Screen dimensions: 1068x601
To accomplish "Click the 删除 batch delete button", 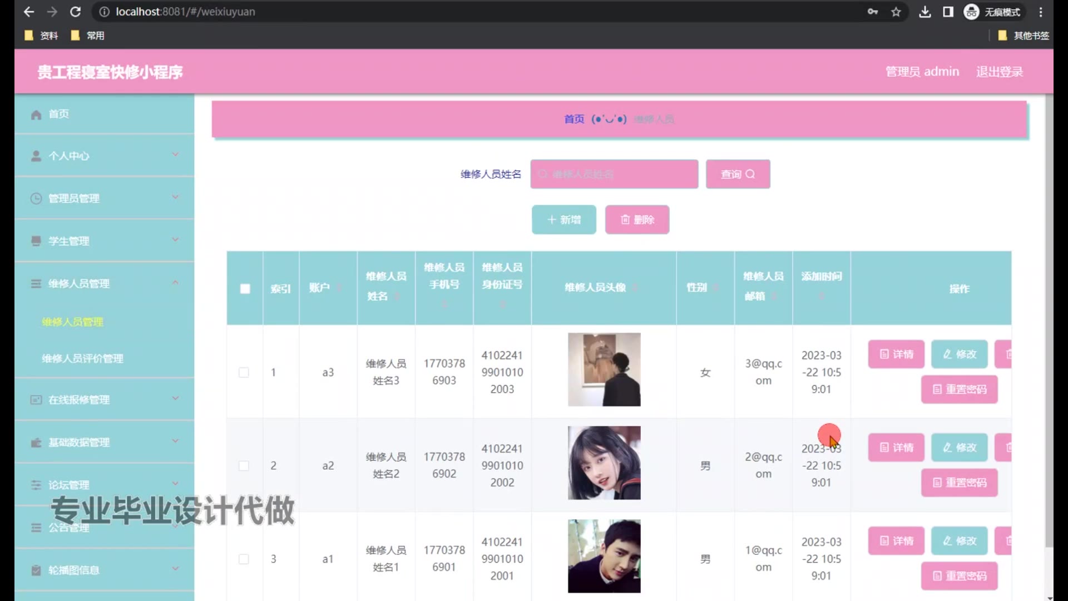I will pos(637,220).
